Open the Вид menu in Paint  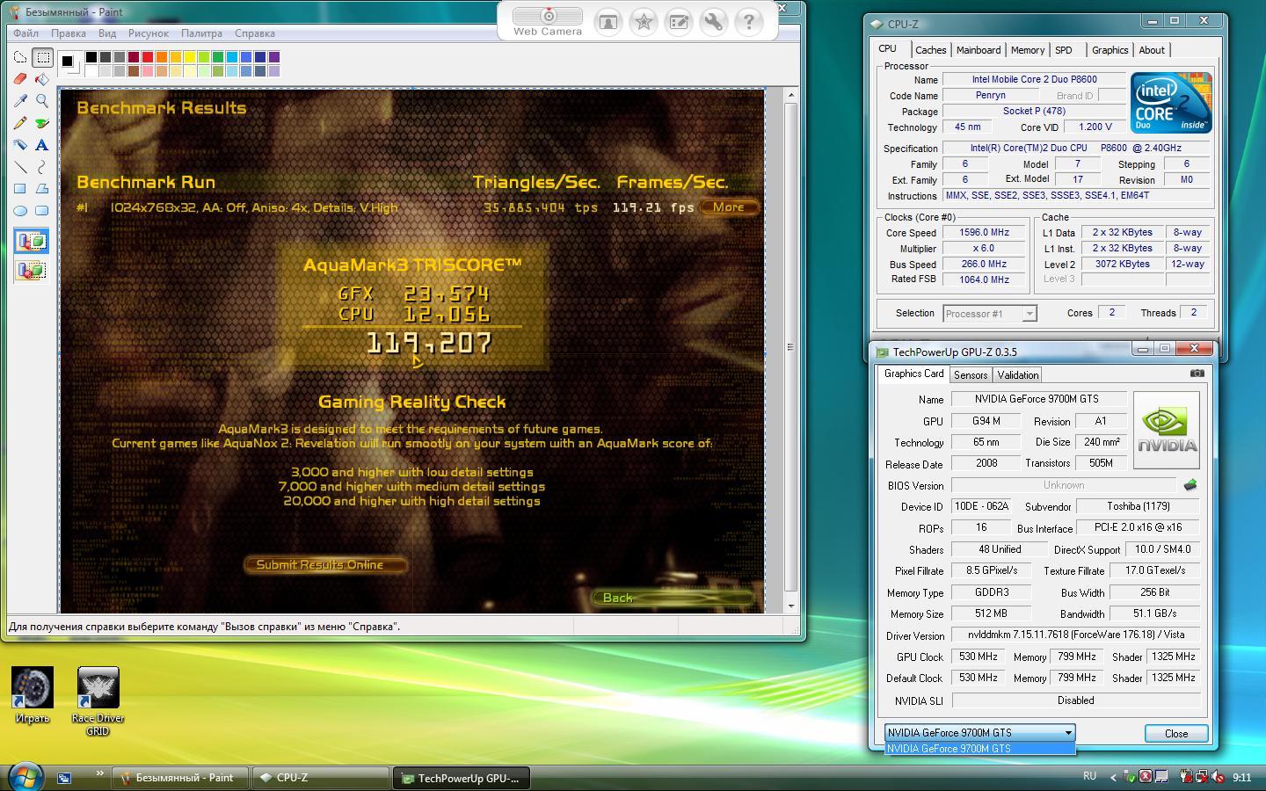[107, 33]
